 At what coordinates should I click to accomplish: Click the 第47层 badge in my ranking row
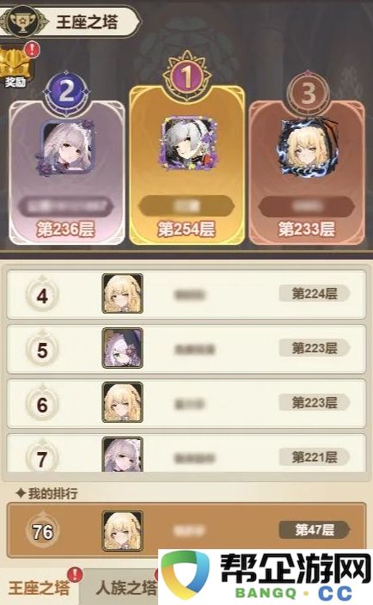click(x=315, y=530)
